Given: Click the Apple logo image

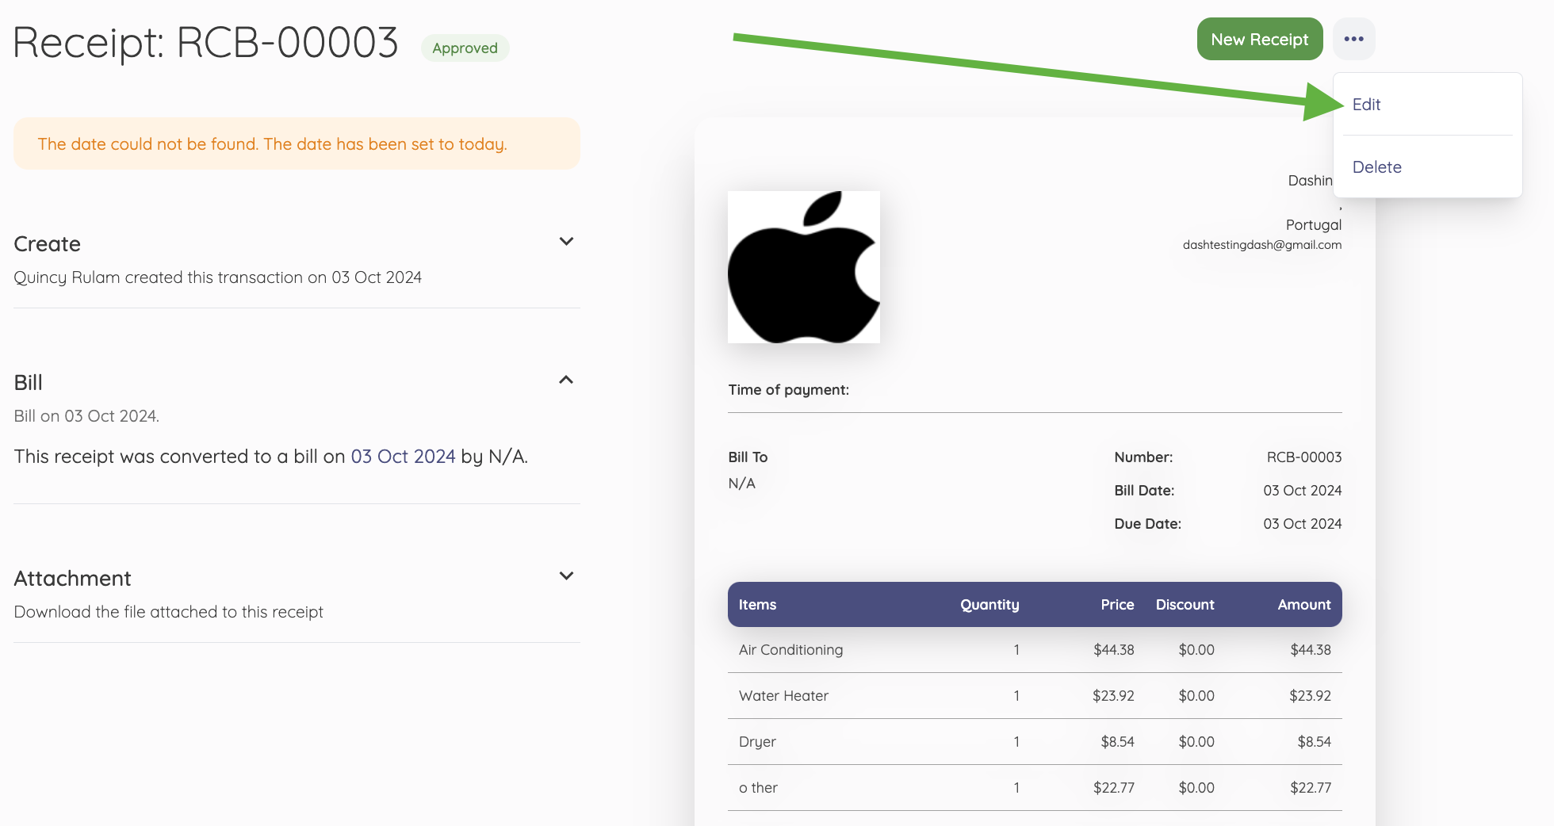Looking at the screenshot, I should tap(803, 267).
